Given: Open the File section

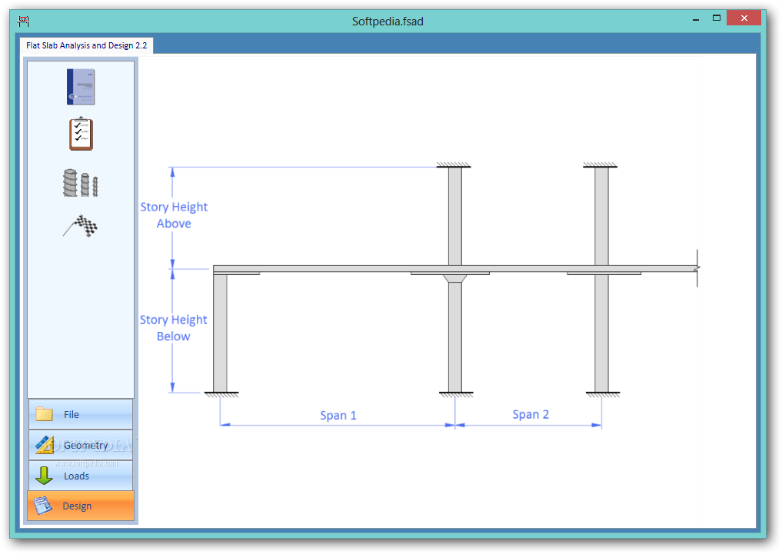Looking at the screenshot, I should 81,414.
